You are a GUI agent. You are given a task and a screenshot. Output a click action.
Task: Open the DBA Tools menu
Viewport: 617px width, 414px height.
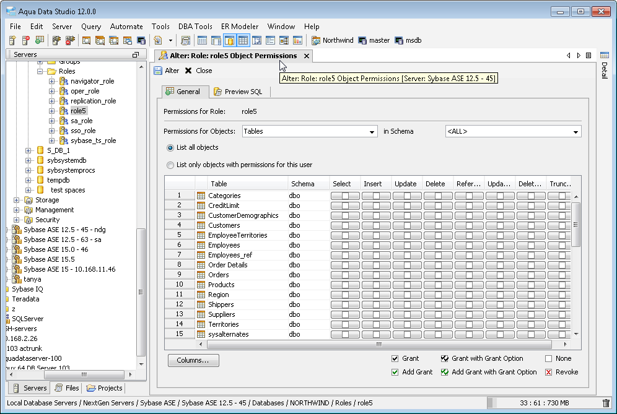(195, 27)
